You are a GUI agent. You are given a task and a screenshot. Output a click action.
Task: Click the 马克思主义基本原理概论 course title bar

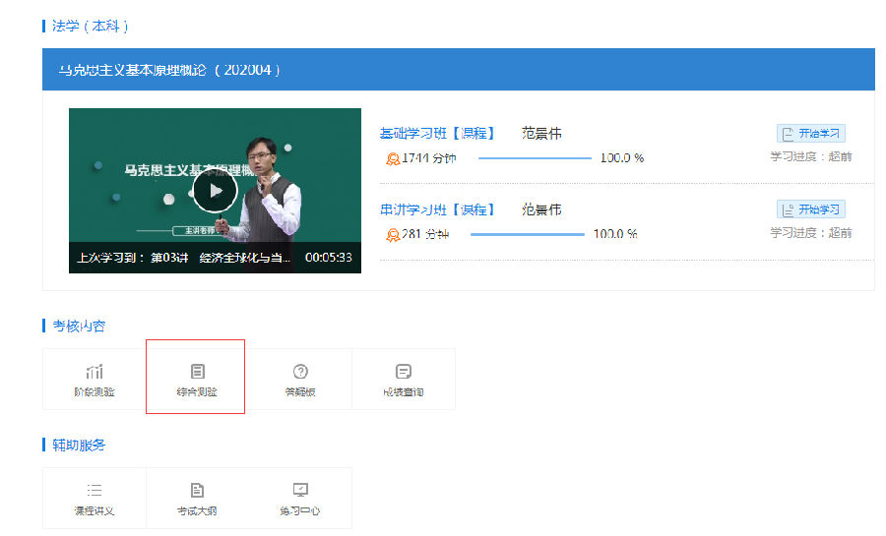169,70
